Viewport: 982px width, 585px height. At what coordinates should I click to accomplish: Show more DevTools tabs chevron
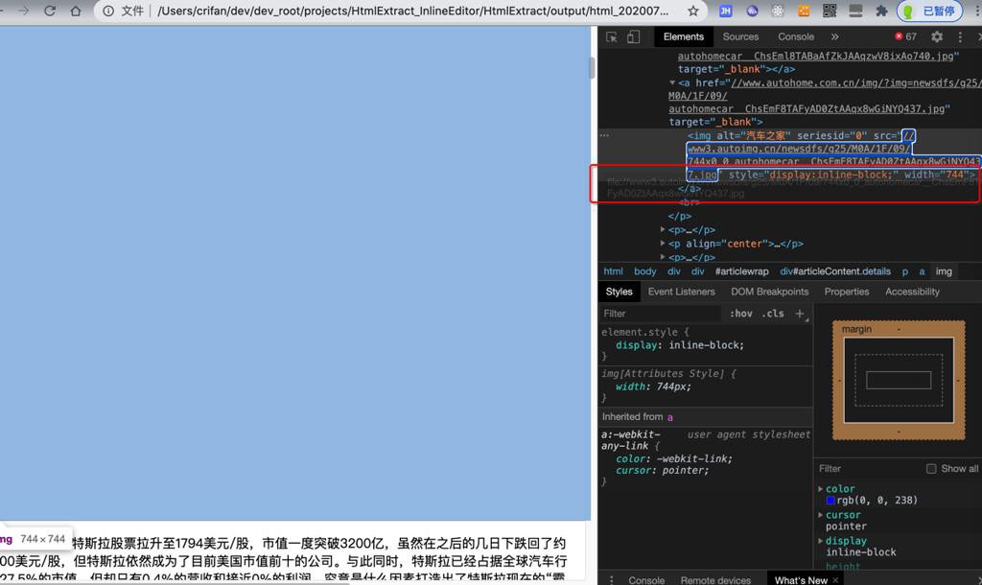click(835, 37)
